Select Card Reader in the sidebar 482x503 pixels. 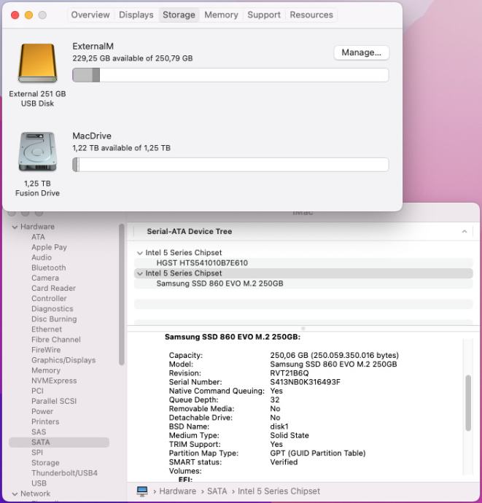click(x=53, y=288)
